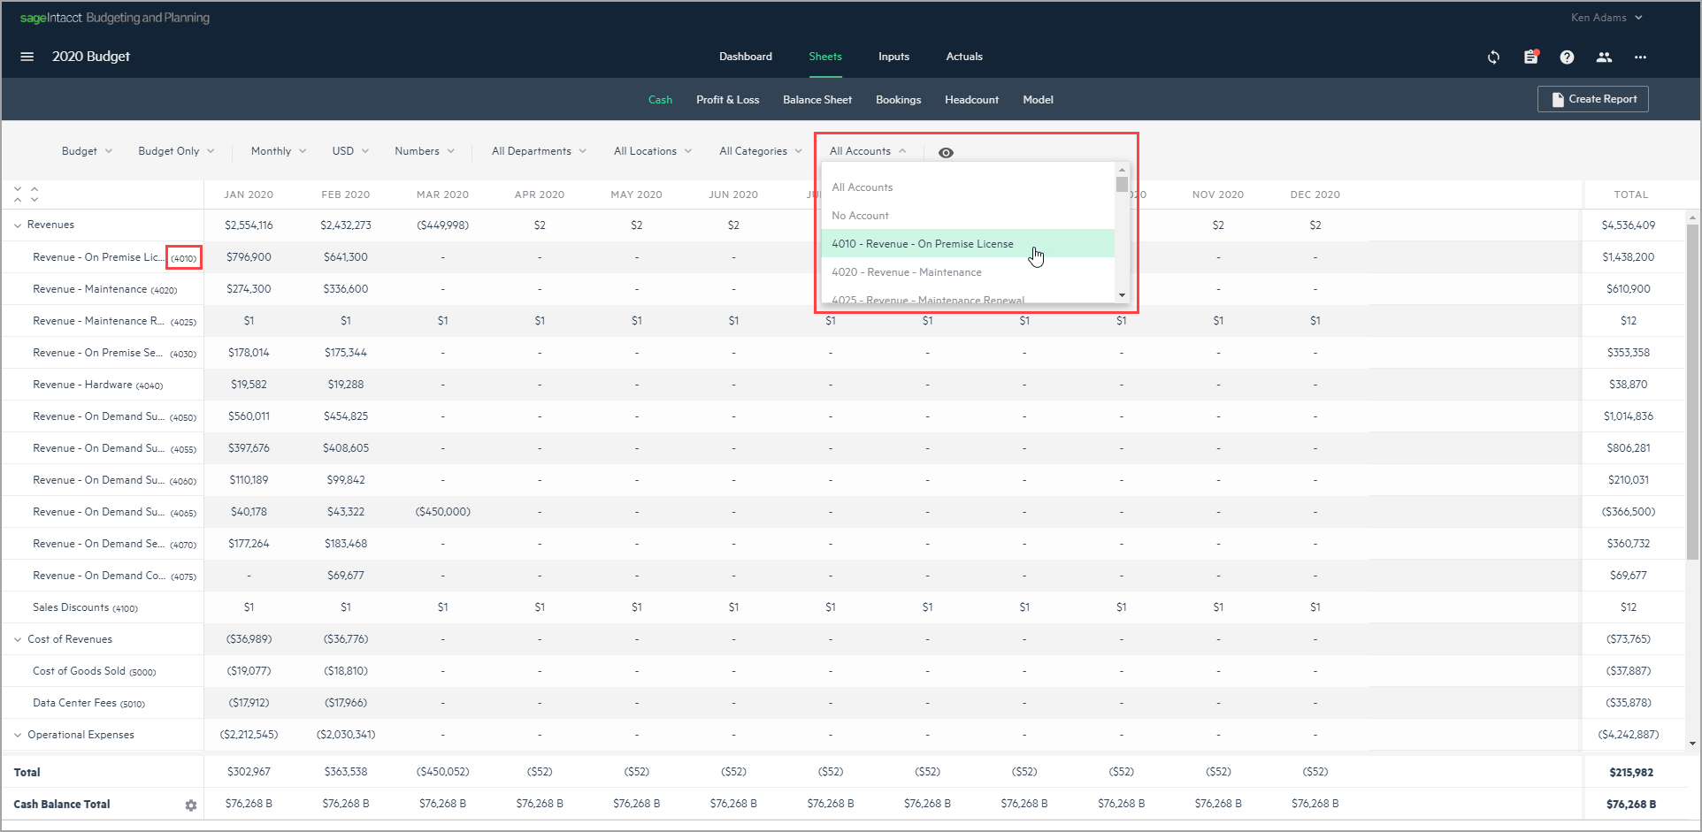Click the Sage Intacct logo
The height and width of the screenshot is (832, 1702).
[114, 18]
